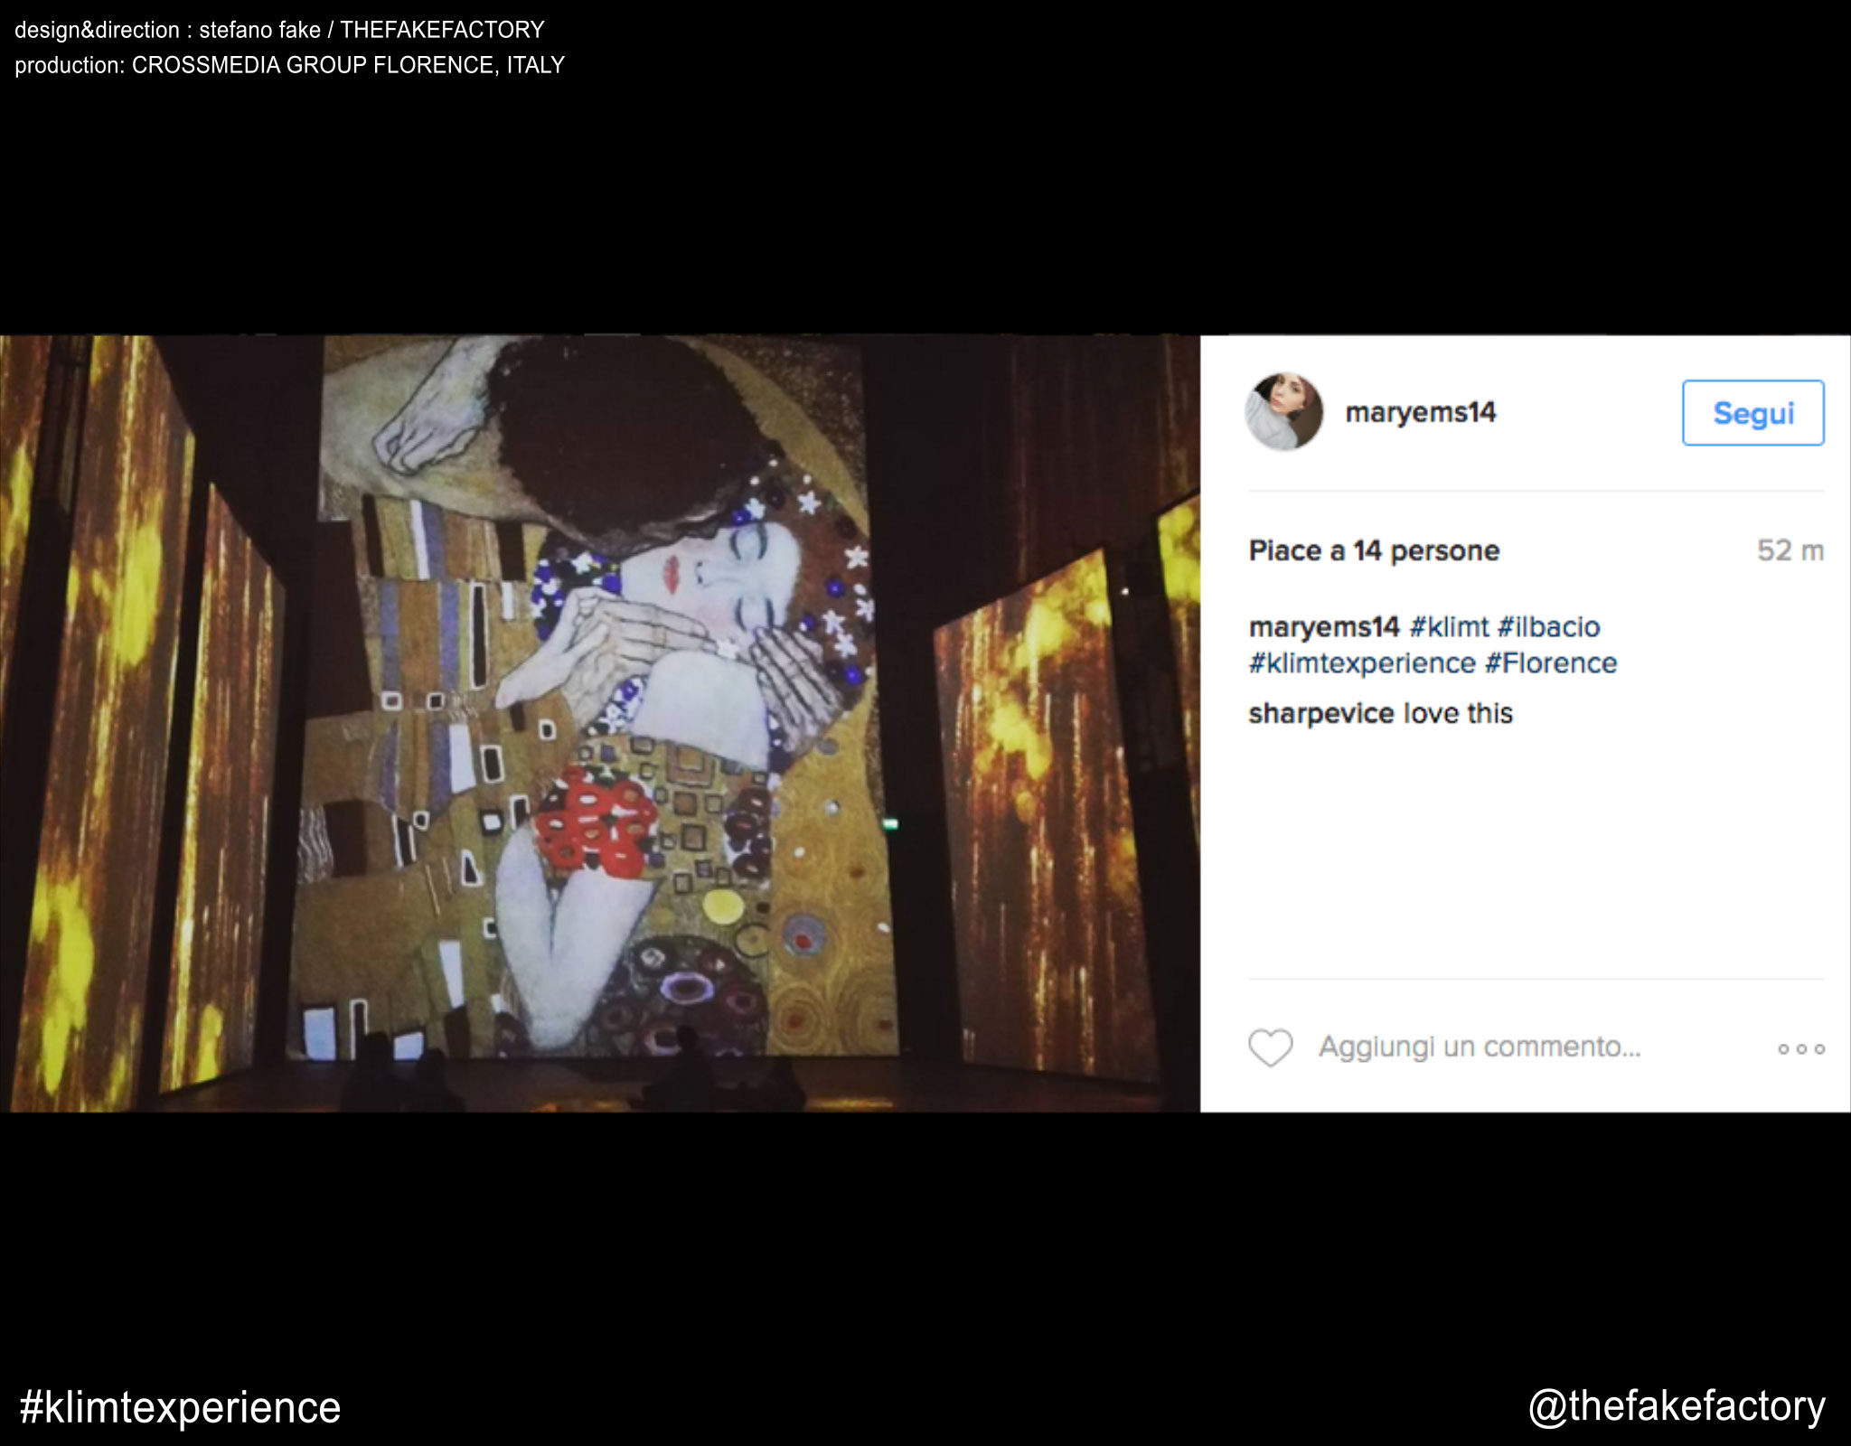Click the #klimtexperience hashtag in caption
Image resolution: width=1851 pixels, height=1446 pixels.
1361,663
